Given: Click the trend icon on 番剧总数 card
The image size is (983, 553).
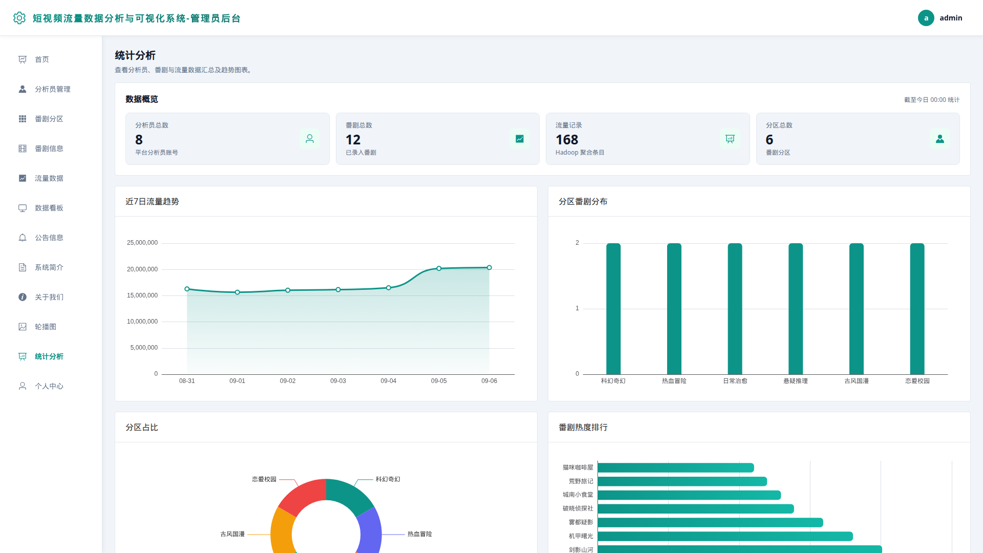Looking at the screenshot, I should [520, 139].
